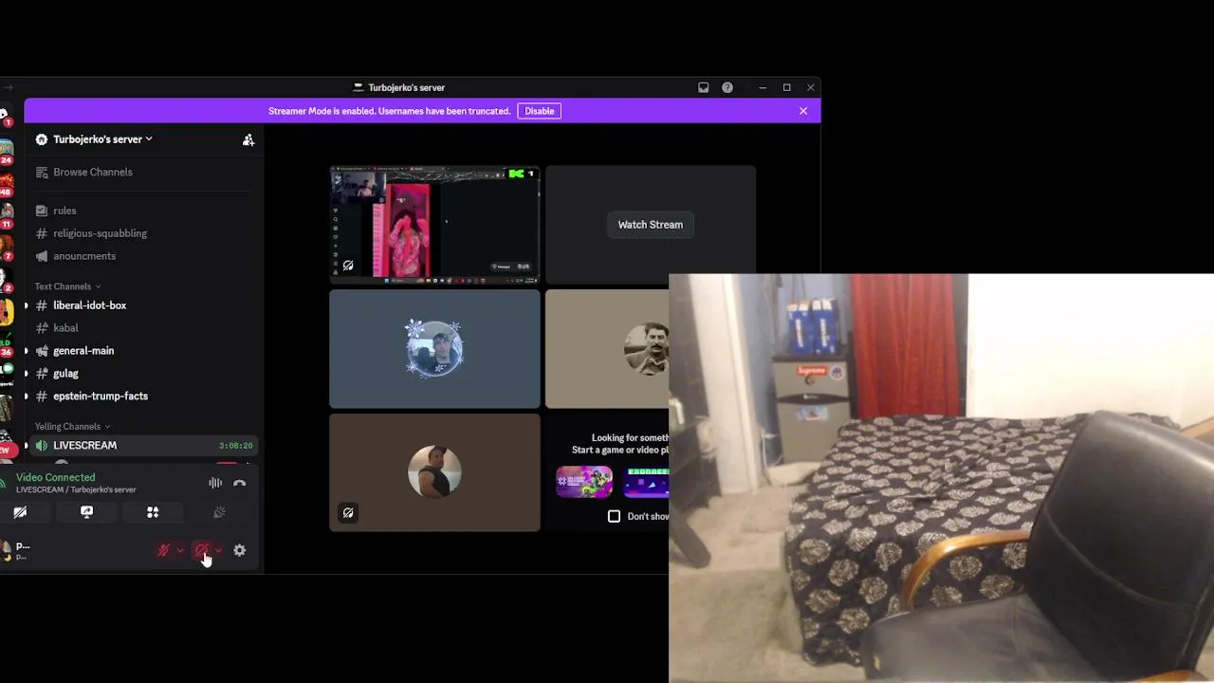Open the Discord inbox icon in title bar
Viewport: 1214px width, 683px height.
703,87
